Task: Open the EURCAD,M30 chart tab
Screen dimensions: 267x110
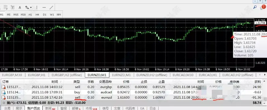Action: point(183,75)
